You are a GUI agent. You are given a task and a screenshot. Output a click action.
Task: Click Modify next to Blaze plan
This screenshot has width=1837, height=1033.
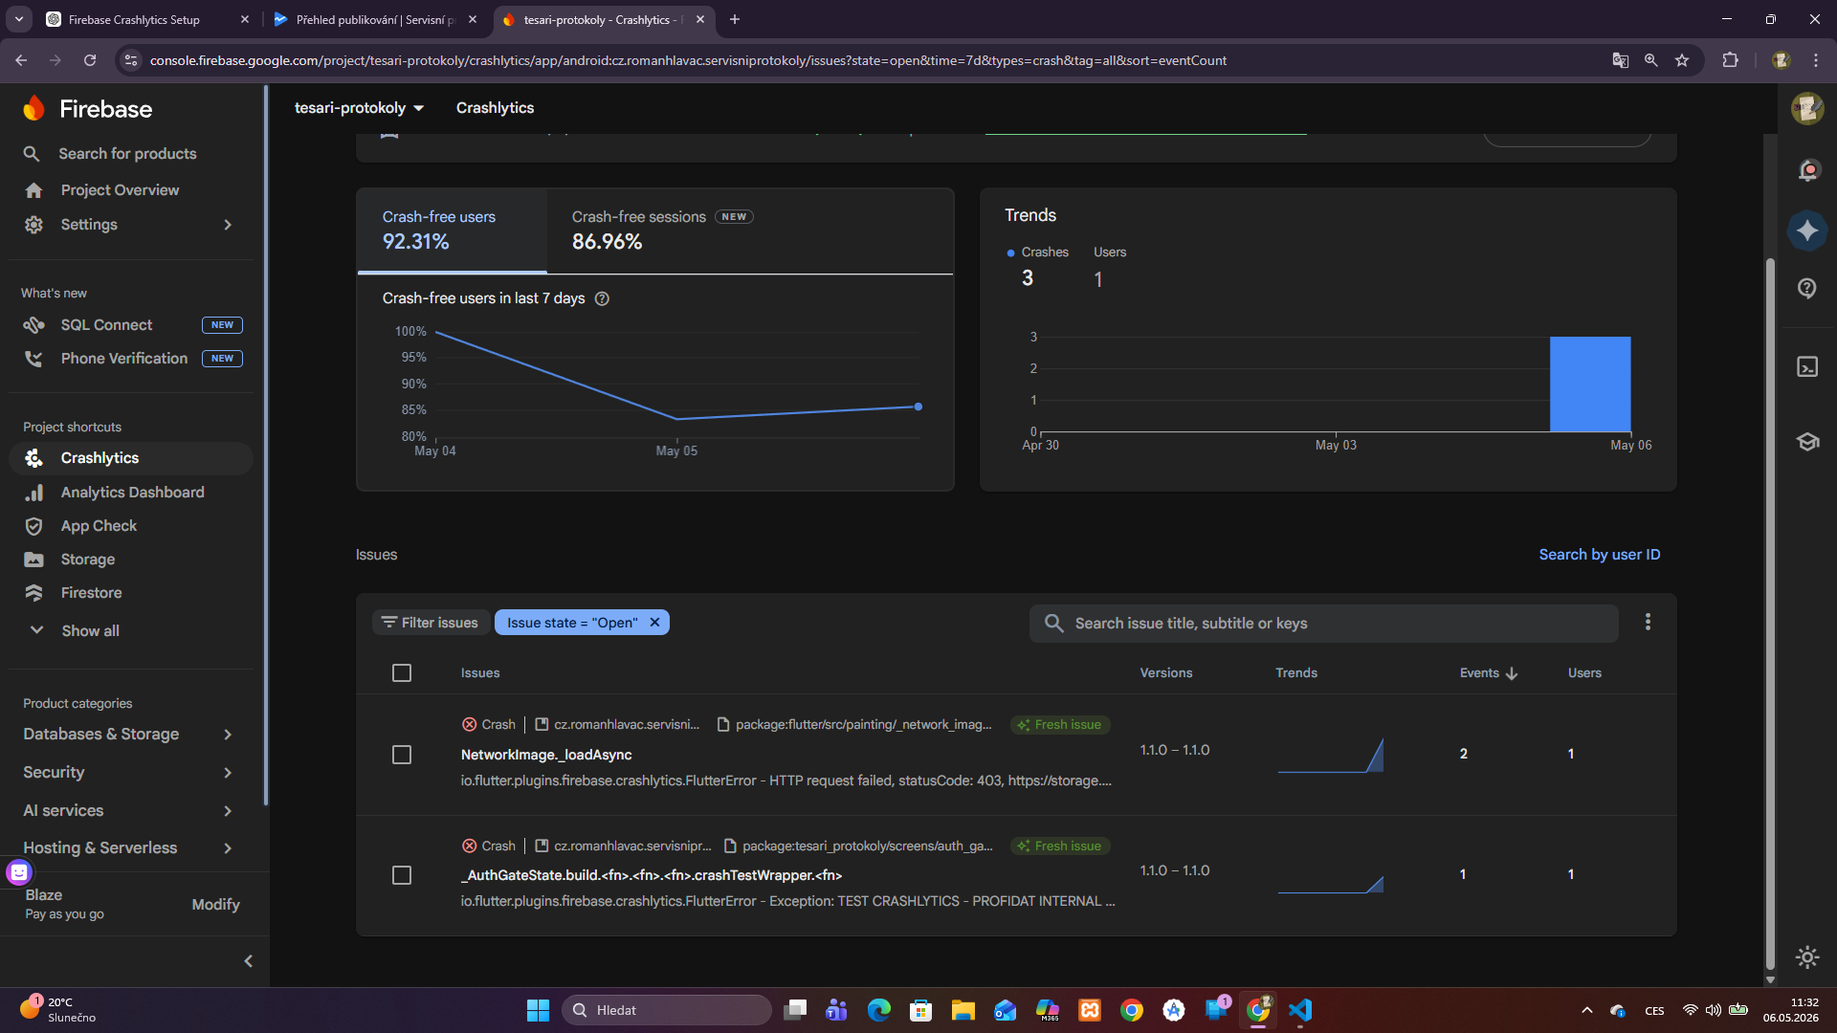pos(215,905)
